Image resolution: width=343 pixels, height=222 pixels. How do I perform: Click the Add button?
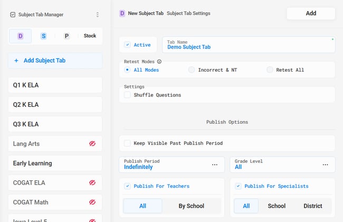311,13
